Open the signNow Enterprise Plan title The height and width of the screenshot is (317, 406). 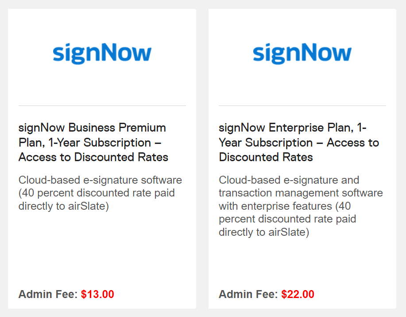pos(299,142)
